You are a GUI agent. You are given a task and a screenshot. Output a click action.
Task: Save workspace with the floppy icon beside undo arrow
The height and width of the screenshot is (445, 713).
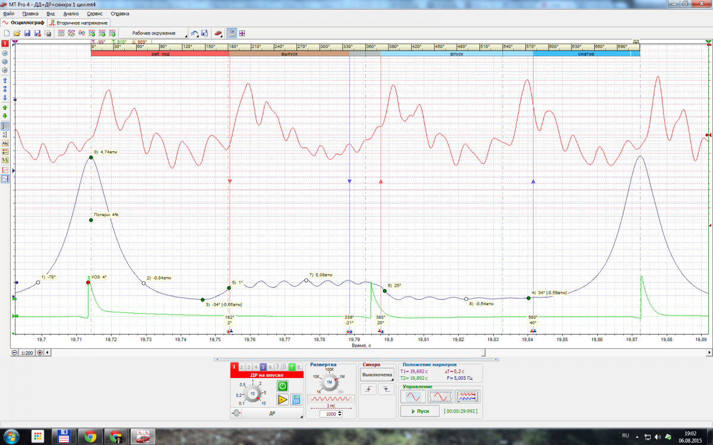coord(204,33)
